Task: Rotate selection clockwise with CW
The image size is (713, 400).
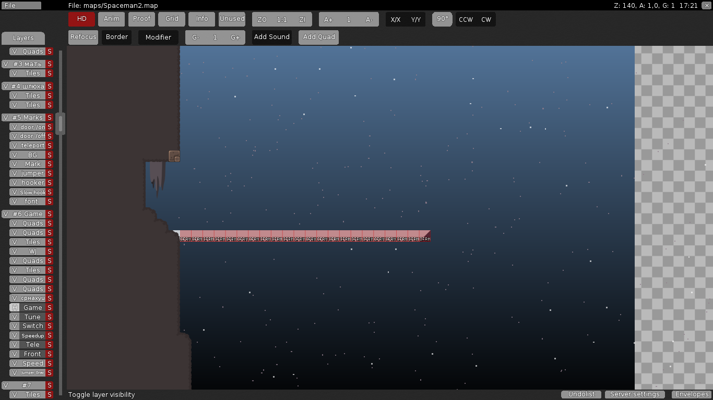Action: [x=485, y=19]
